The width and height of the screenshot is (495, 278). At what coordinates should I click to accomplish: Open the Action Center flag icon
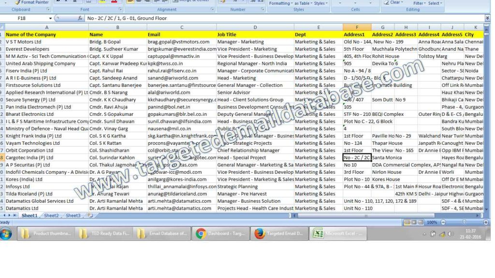433,234
